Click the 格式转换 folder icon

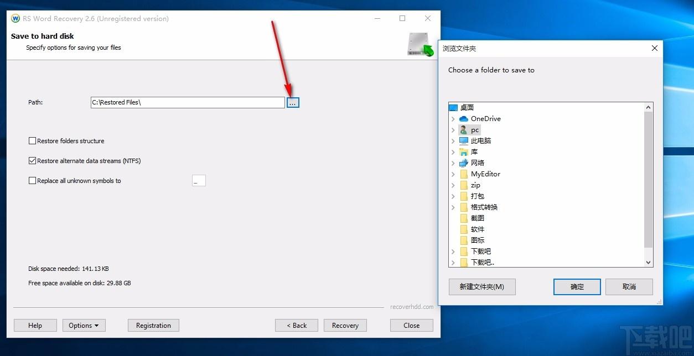coord(464,207)
